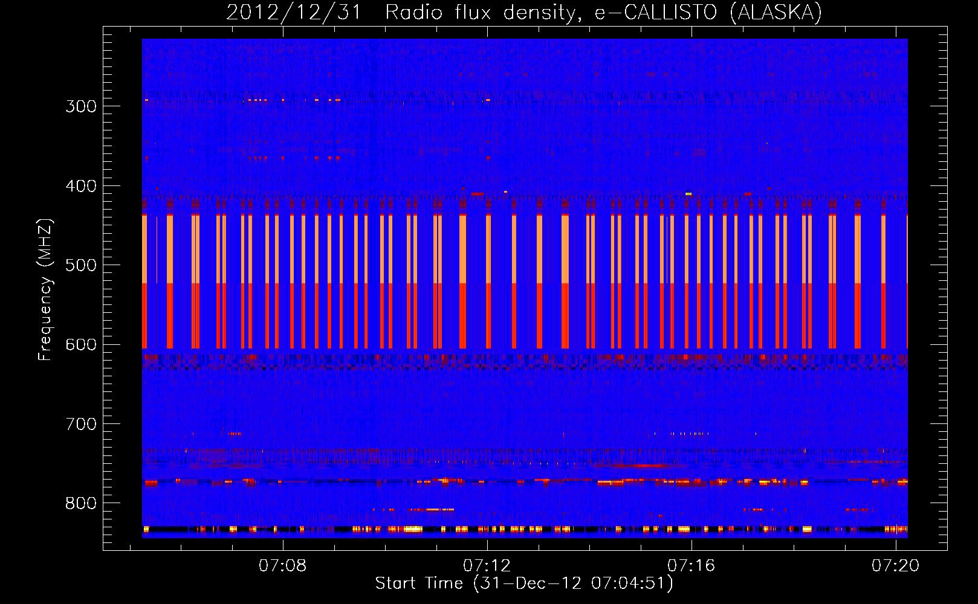Screen dimensions: 978x604
Task: Click the "Start Time (31-Dec-12 07:04:51)" label
Action: (524, 583)
